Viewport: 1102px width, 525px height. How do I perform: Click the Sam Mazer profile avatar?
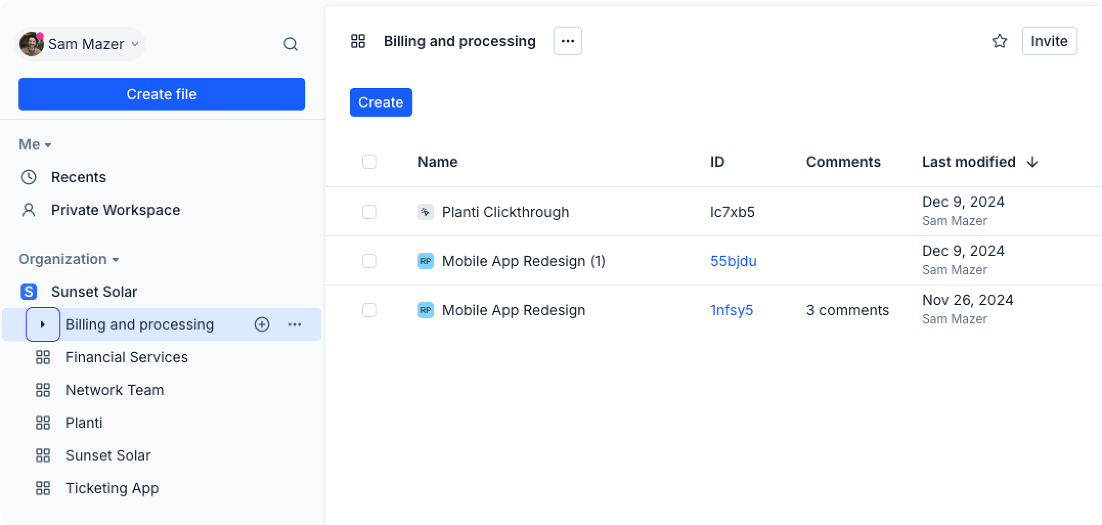[x=31, y=44]
